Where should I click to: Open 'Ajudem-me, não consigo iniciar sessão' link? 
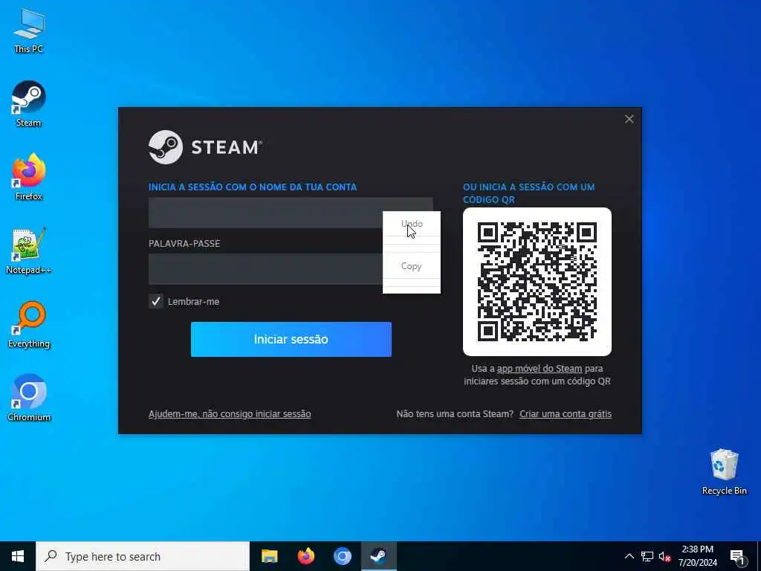coord(230,414)
